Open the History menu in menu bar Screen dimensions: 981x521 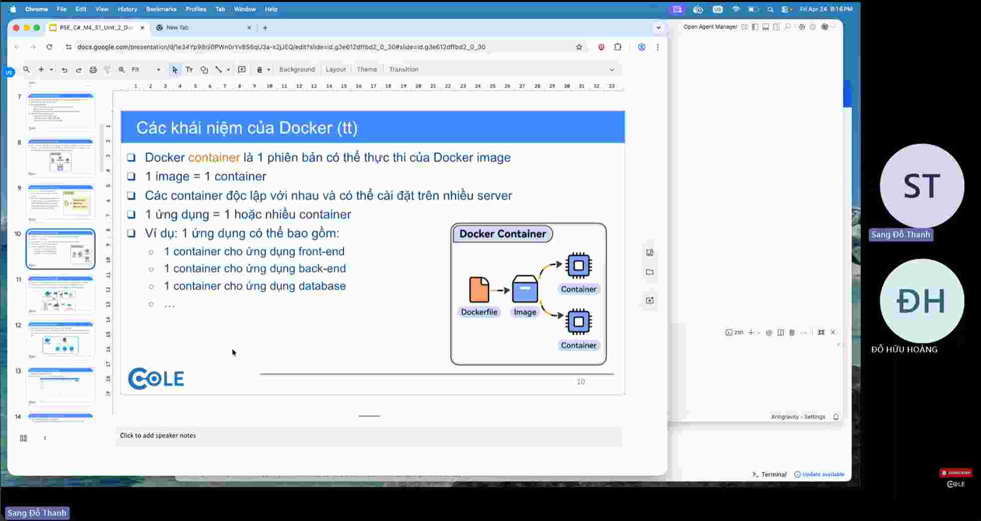click(127, 9)
